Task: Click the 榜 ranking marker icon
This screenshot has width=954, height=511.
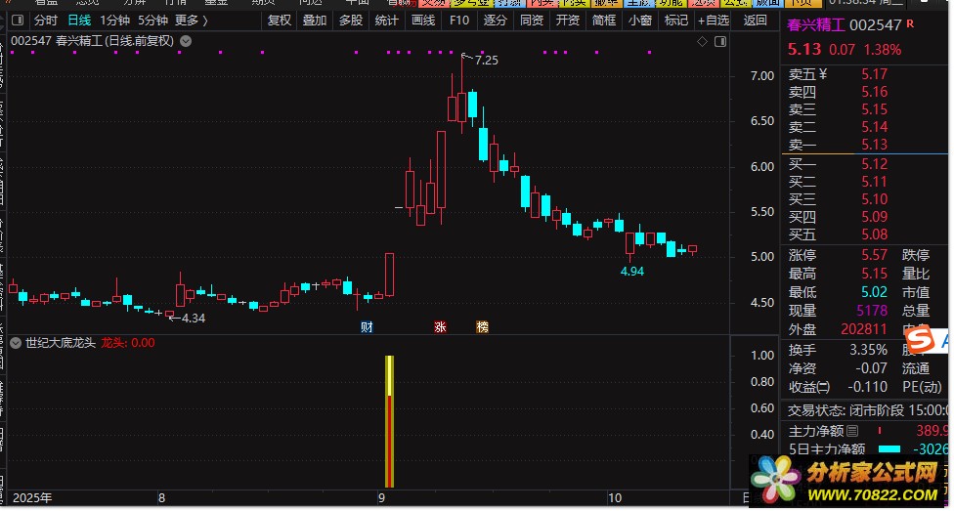Action: click(x=482, y=326)
